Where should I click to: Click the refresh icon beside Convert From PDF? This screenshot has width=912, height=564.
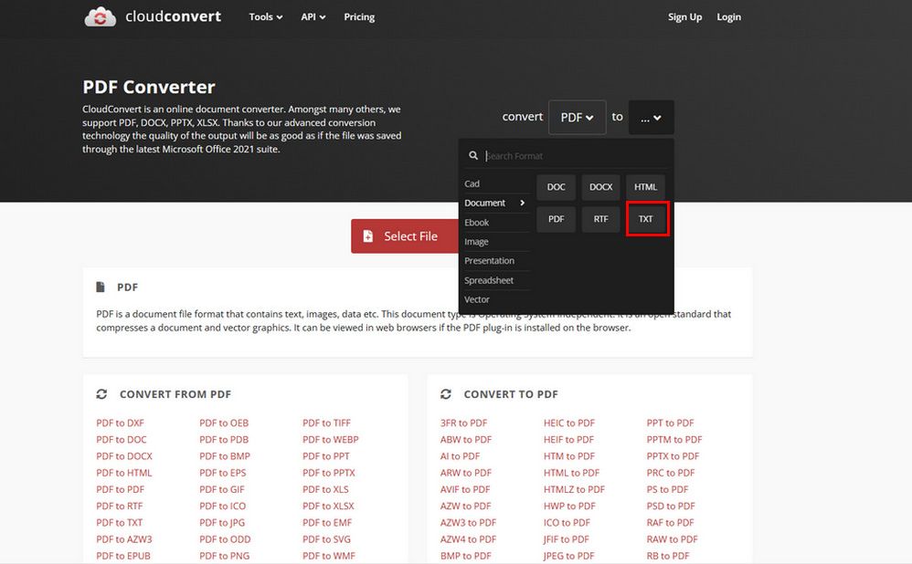[x=101, y=394]
